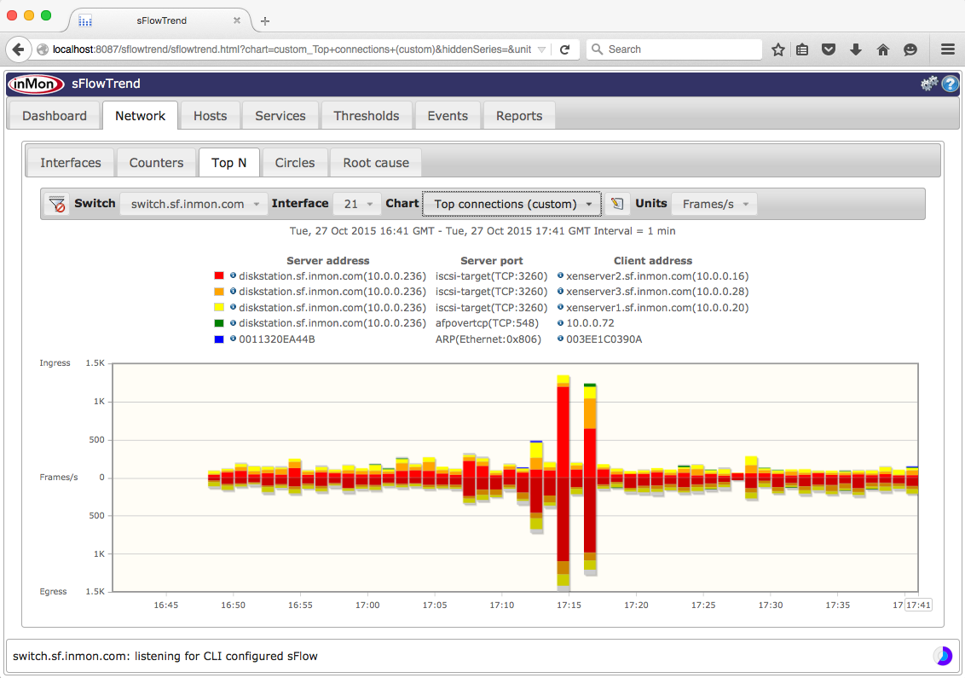This screenshot has width=965, height=678.
Task: Save page to Pocket with the Pocket icon
Action: [x=828, y=49]
